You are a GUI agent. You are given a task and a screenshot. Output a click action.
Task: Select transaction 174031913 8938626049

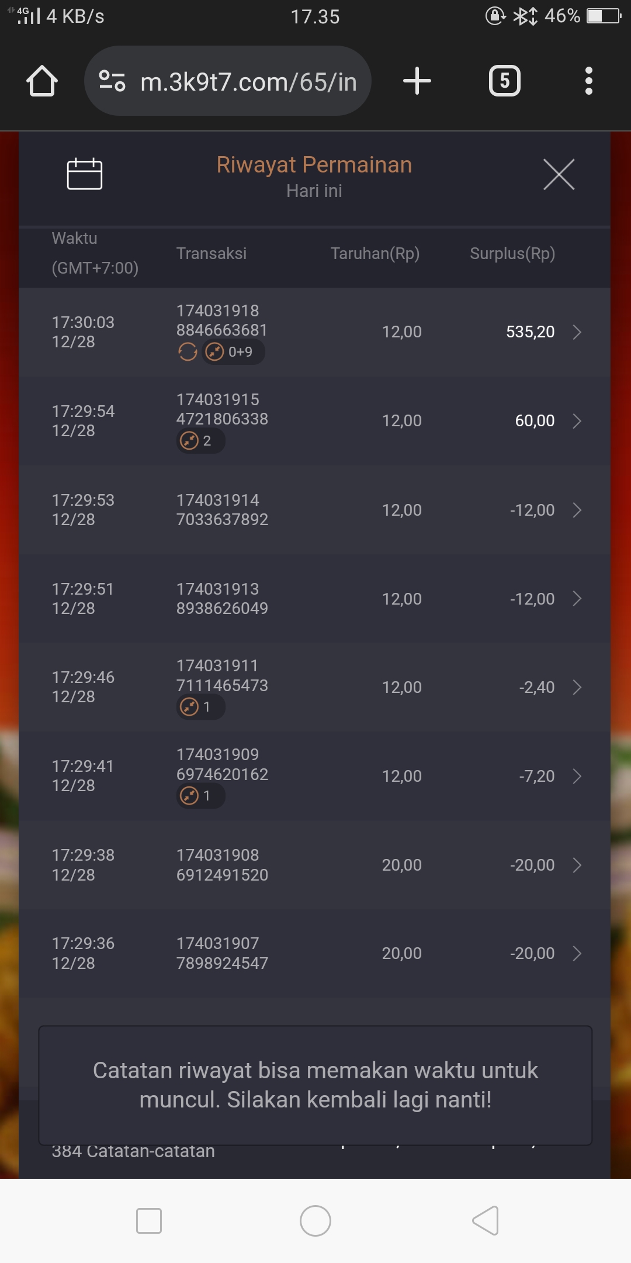222,599
